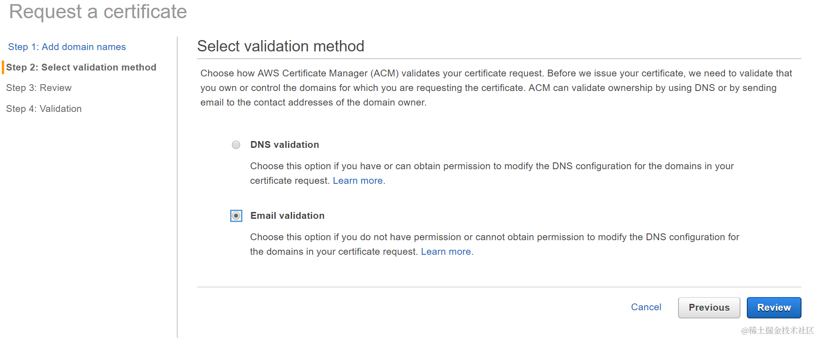This screenshot has width=817, height=338.
Task: Select the DNS validation radio button
Action: click(236, 145)
